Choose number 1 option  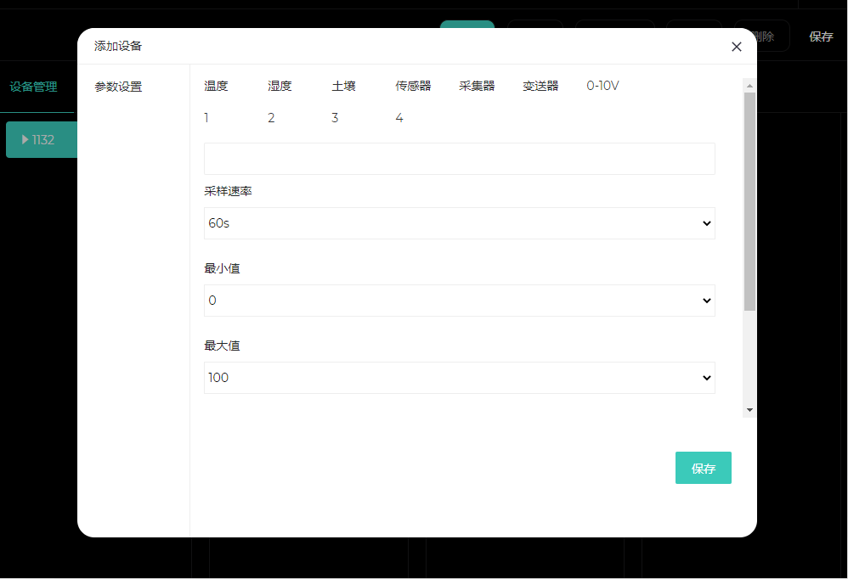(206, 118)
